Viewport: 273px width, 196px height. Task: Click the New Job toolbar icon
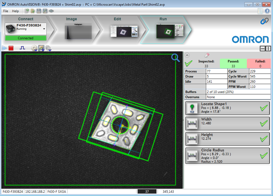[x=26, y=11]
